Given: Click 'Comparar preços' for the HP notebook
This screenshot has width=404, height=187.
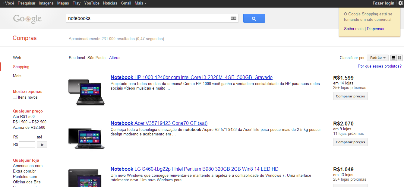Looking at the screenshot, I should (x=350, y=96).
